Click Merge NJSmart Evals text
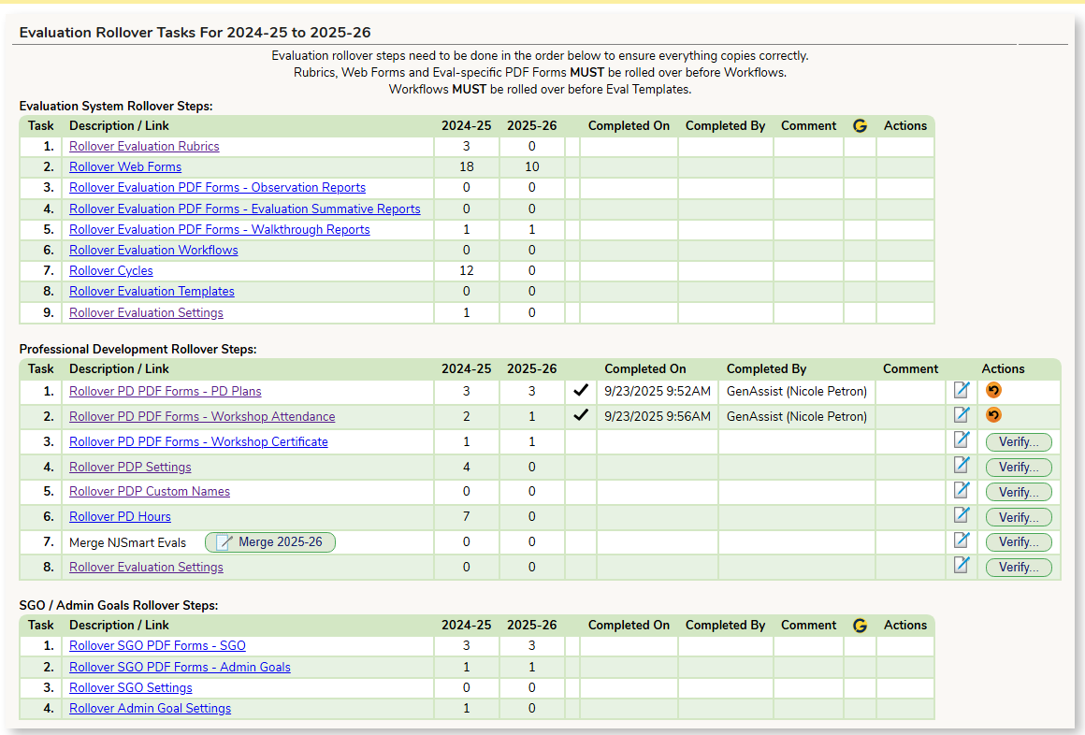The height and width of the screenshot is (735, 1085). (x=128, y=542)
